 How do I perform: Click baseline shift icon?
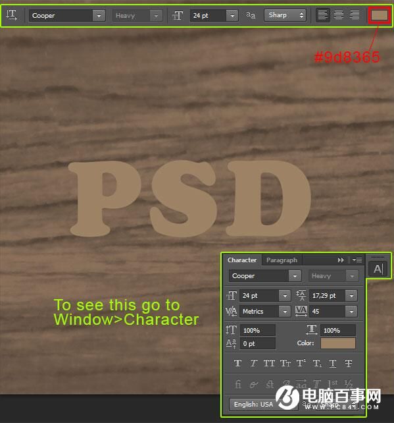(x=231, y=343)
